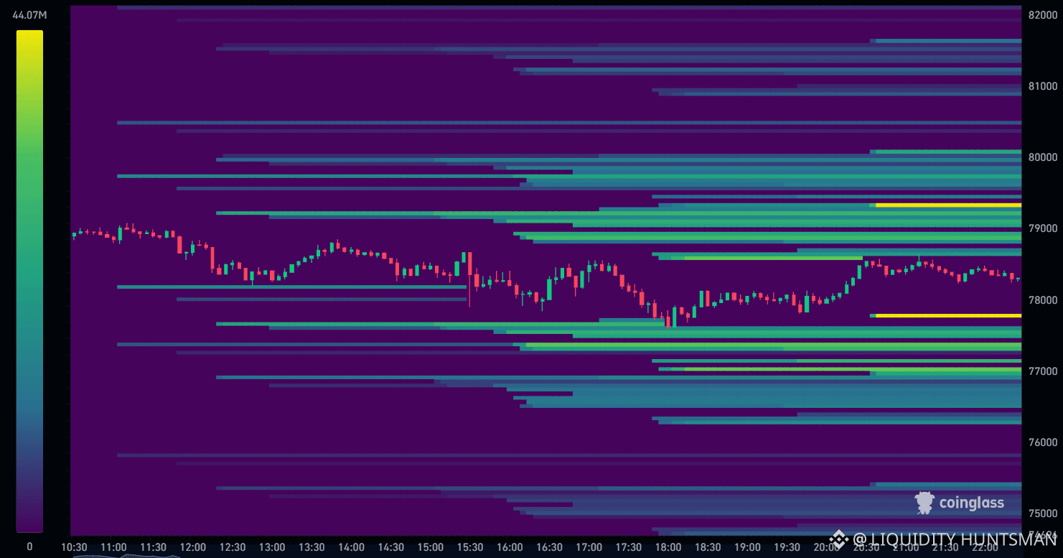This screenshot has height=558, width=1063.
Task: Click the 11:30 time label
Action: (154, 547)
